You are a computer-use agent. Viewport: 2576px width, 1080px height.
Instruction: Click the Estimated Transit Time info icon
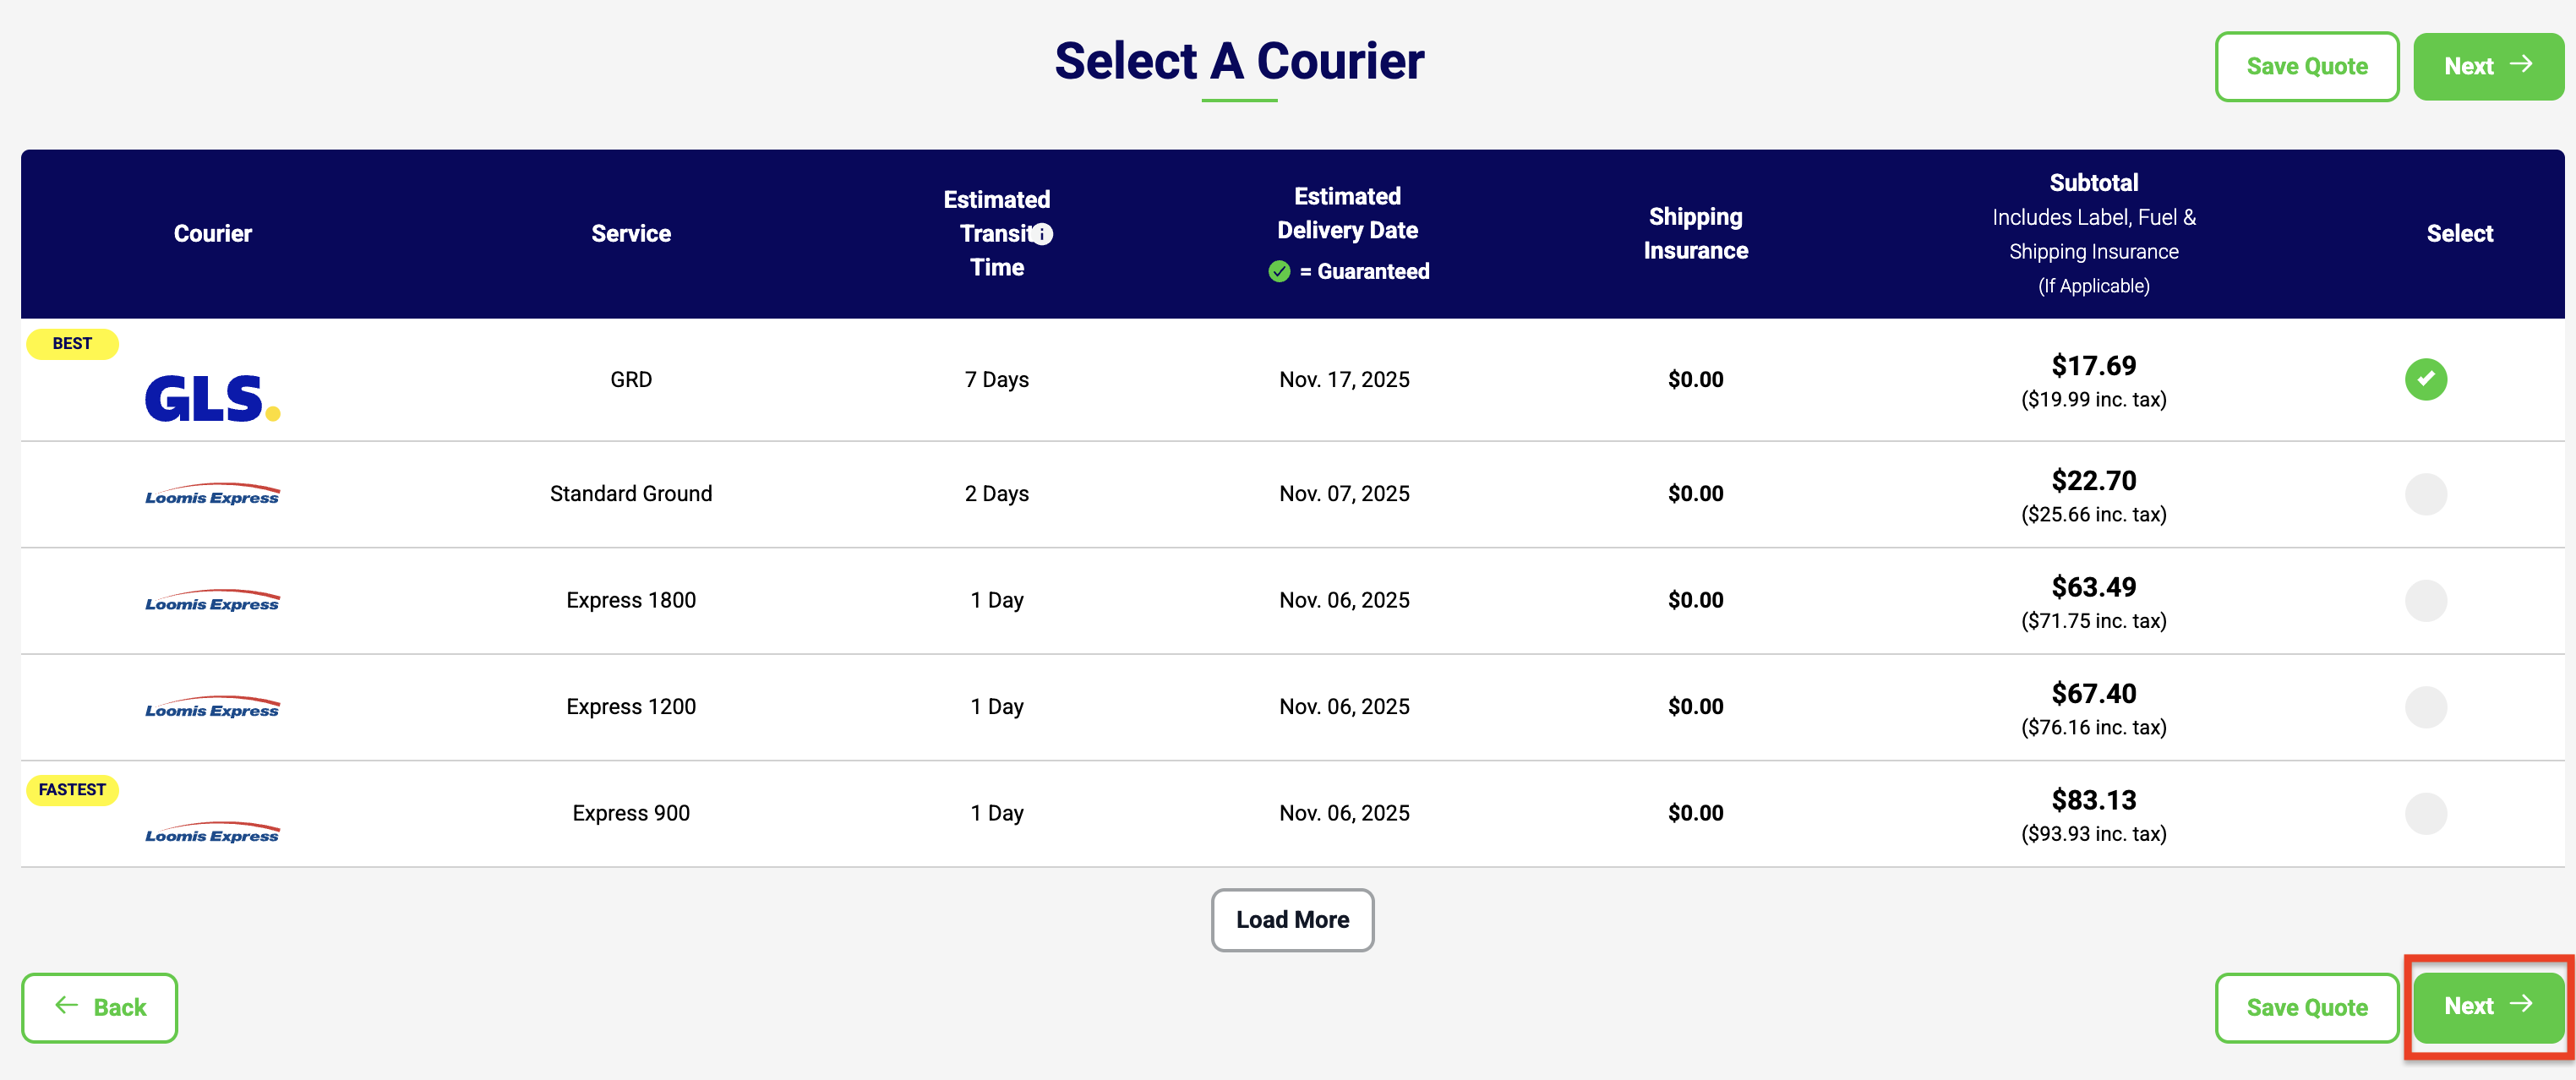1041,234
